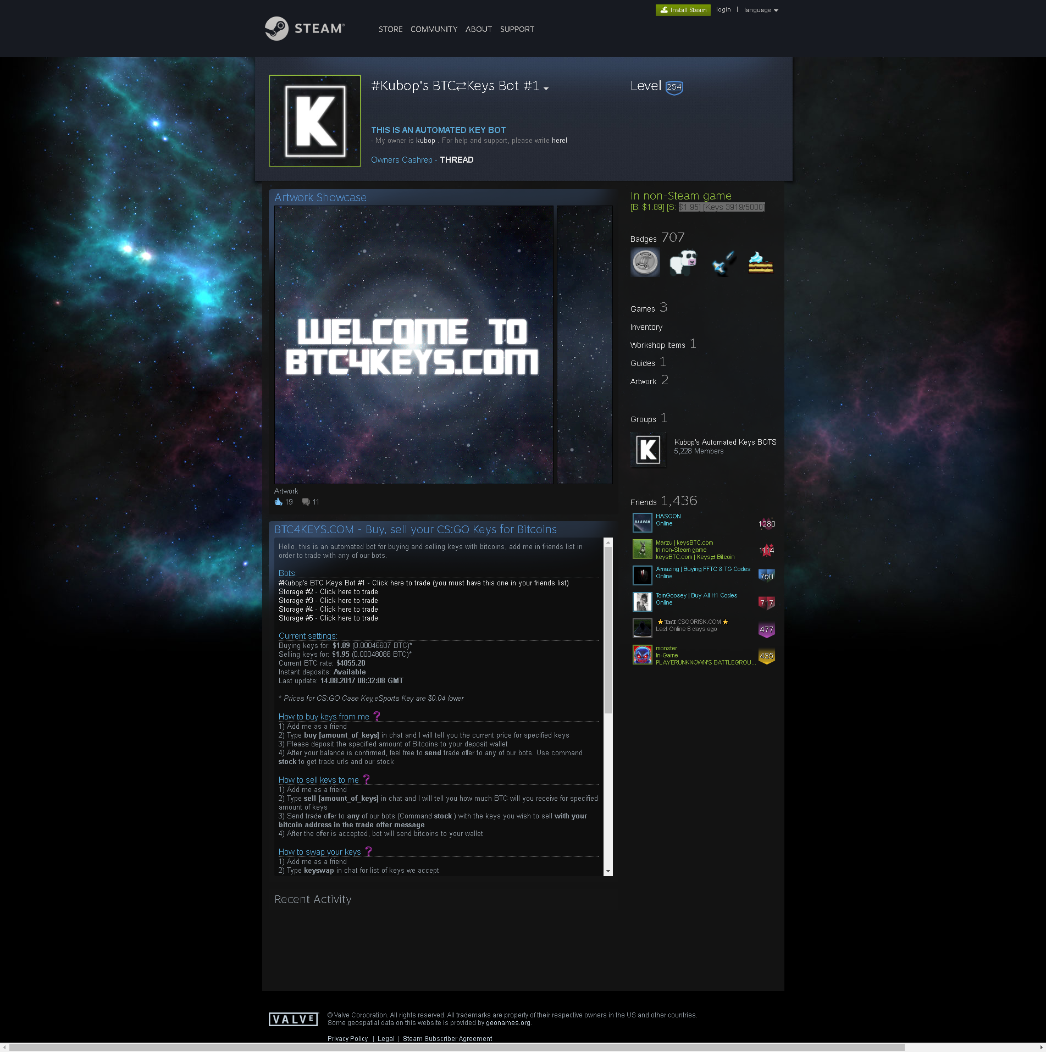Viewport: 1046px width, 1052px height.
Task: Open the second narrow artwork thumbnail
Action: [585, 345]
